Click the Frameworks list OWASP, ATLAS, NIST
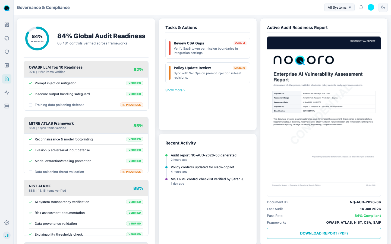 click(354, 223)
